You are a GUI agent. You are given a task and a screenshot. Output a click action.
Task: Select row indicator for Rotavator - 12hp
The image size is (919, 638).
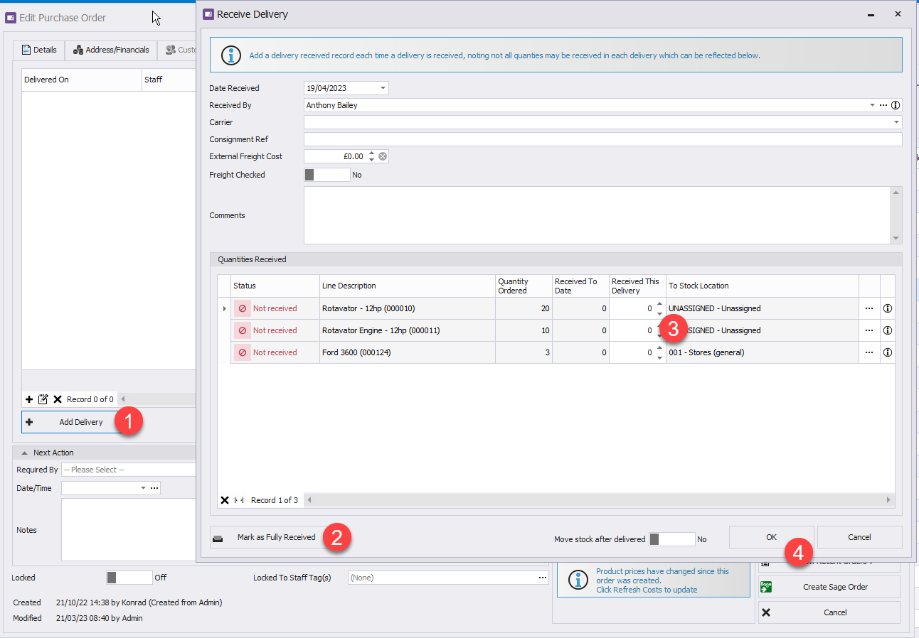pyautogui.click(x=225, y=308)
